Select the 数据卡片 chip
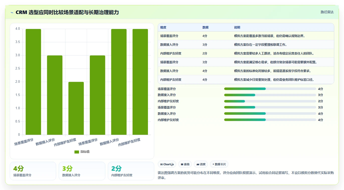The image size is (344, 190). click(219, 164)
